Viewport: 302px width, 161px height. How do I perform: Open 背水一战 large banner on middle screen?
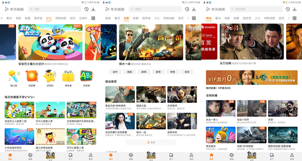coord(151,42)
